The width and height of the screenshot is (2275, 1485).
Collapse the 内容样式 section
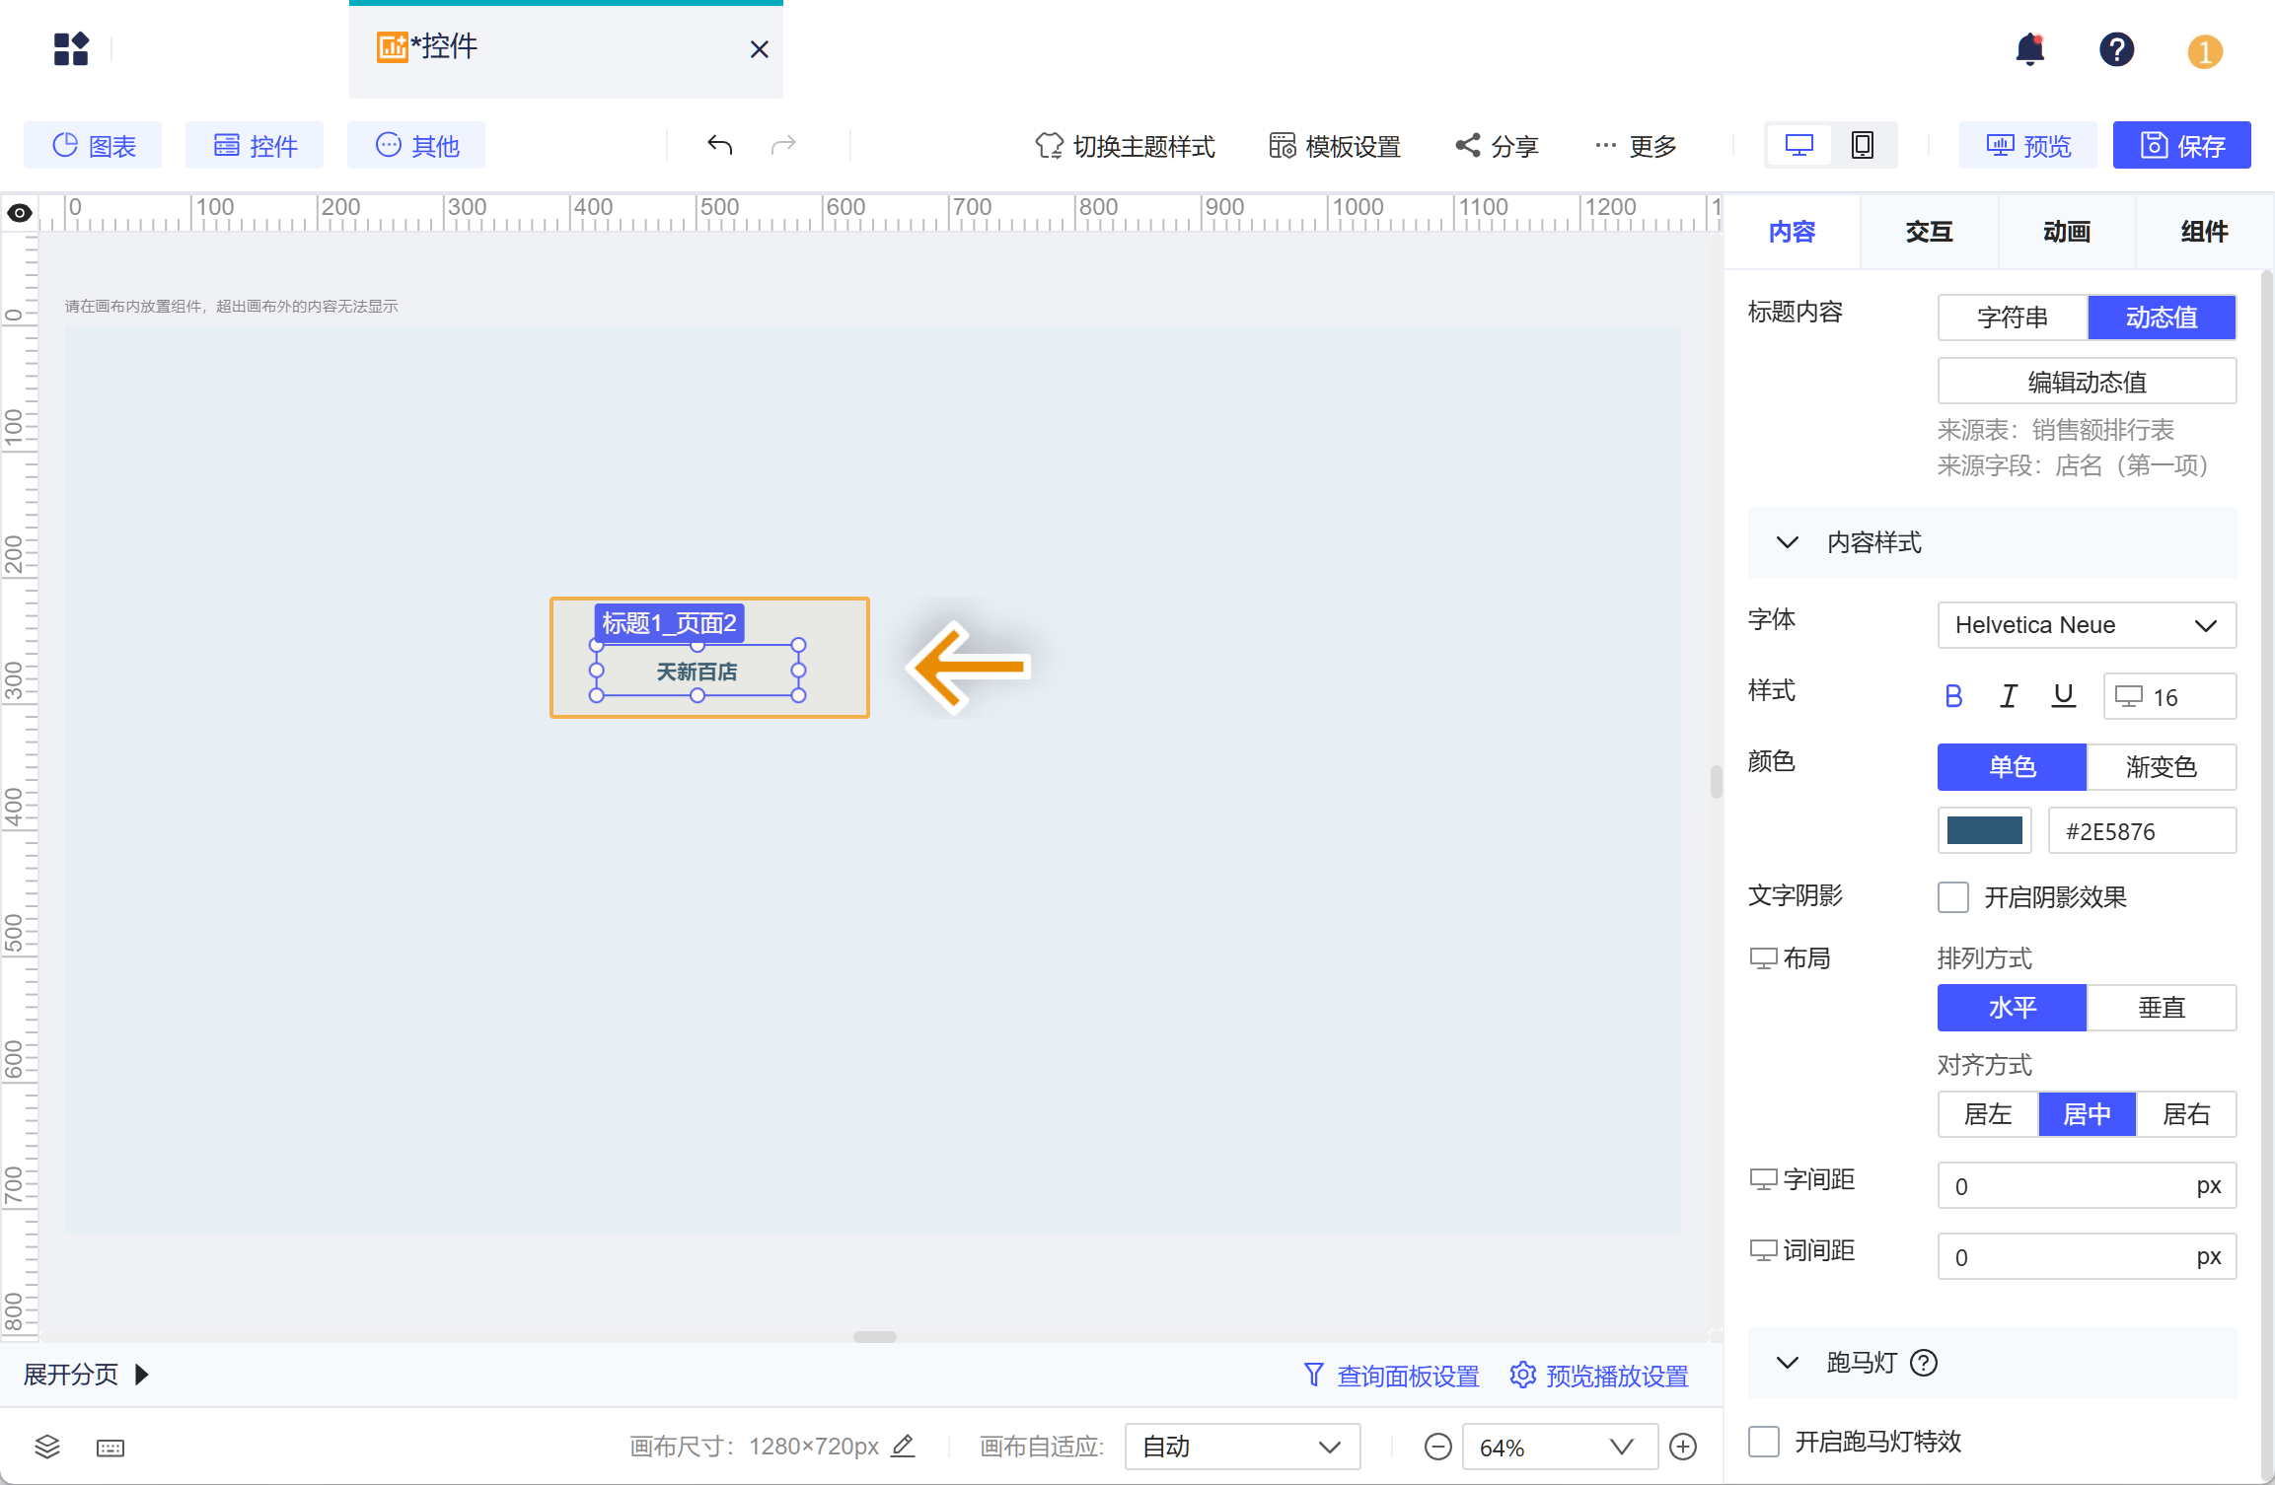point(1787,542)
